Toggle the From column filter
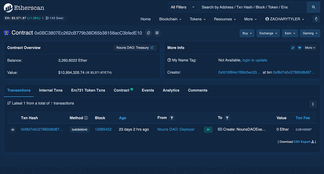 [x=172, y=118]
